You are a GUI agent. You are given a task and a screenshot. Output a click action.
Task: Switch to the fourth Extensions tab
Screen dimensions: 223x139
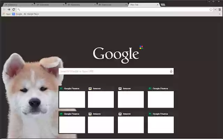(112, 5)
